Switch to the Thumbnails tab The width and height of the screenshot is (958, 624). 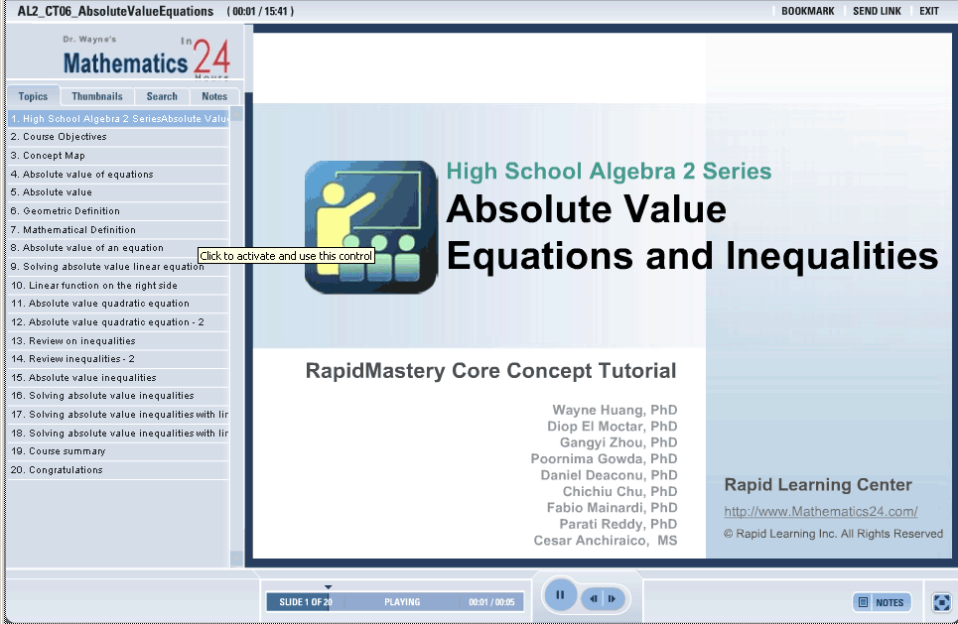(x=97, y=96)
